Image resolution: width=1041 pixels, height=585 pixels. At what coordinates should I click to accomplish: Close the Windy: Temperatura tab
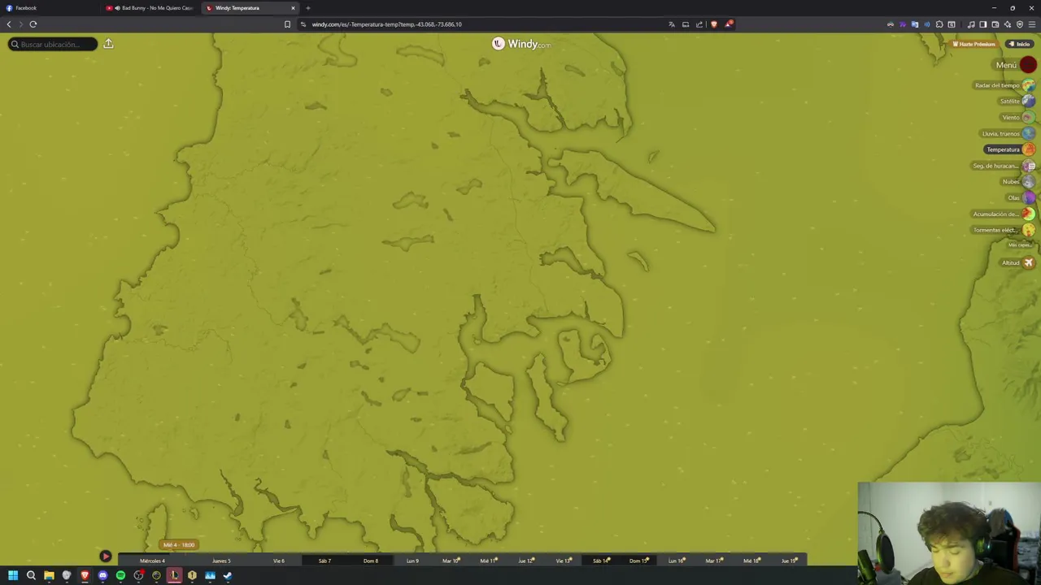tap(293, 8)
